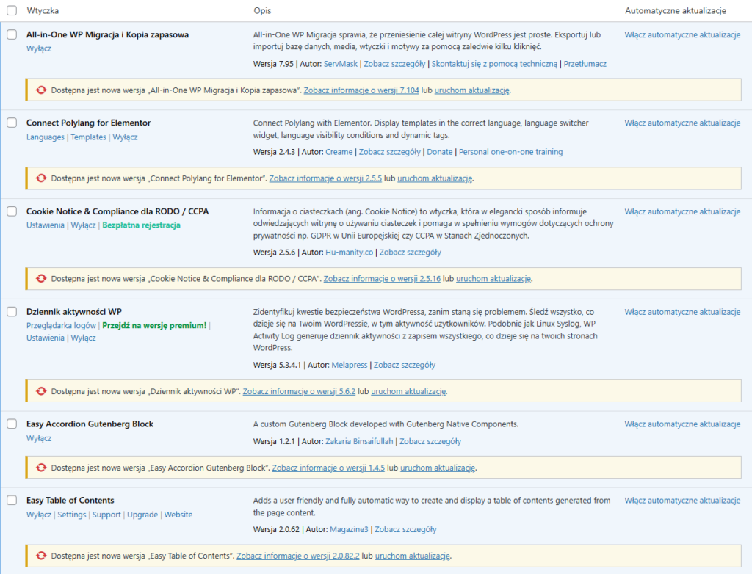Enable auto-updates for Easy Table of Contents
Image resolution: width=752 pixels, height=574 pixels.
point(682,500)
